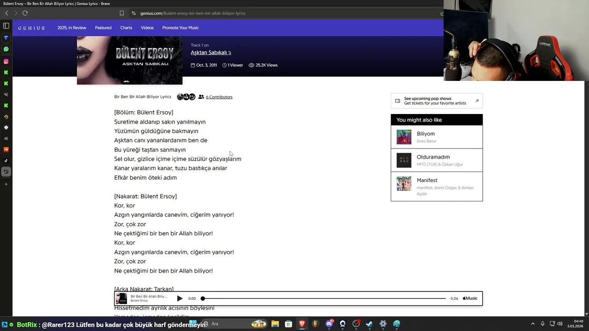Image resolution: width=589 pixels, height=331 pixels.
Task: Click the 25.2K Views stat
Action: tap(263, 65)
